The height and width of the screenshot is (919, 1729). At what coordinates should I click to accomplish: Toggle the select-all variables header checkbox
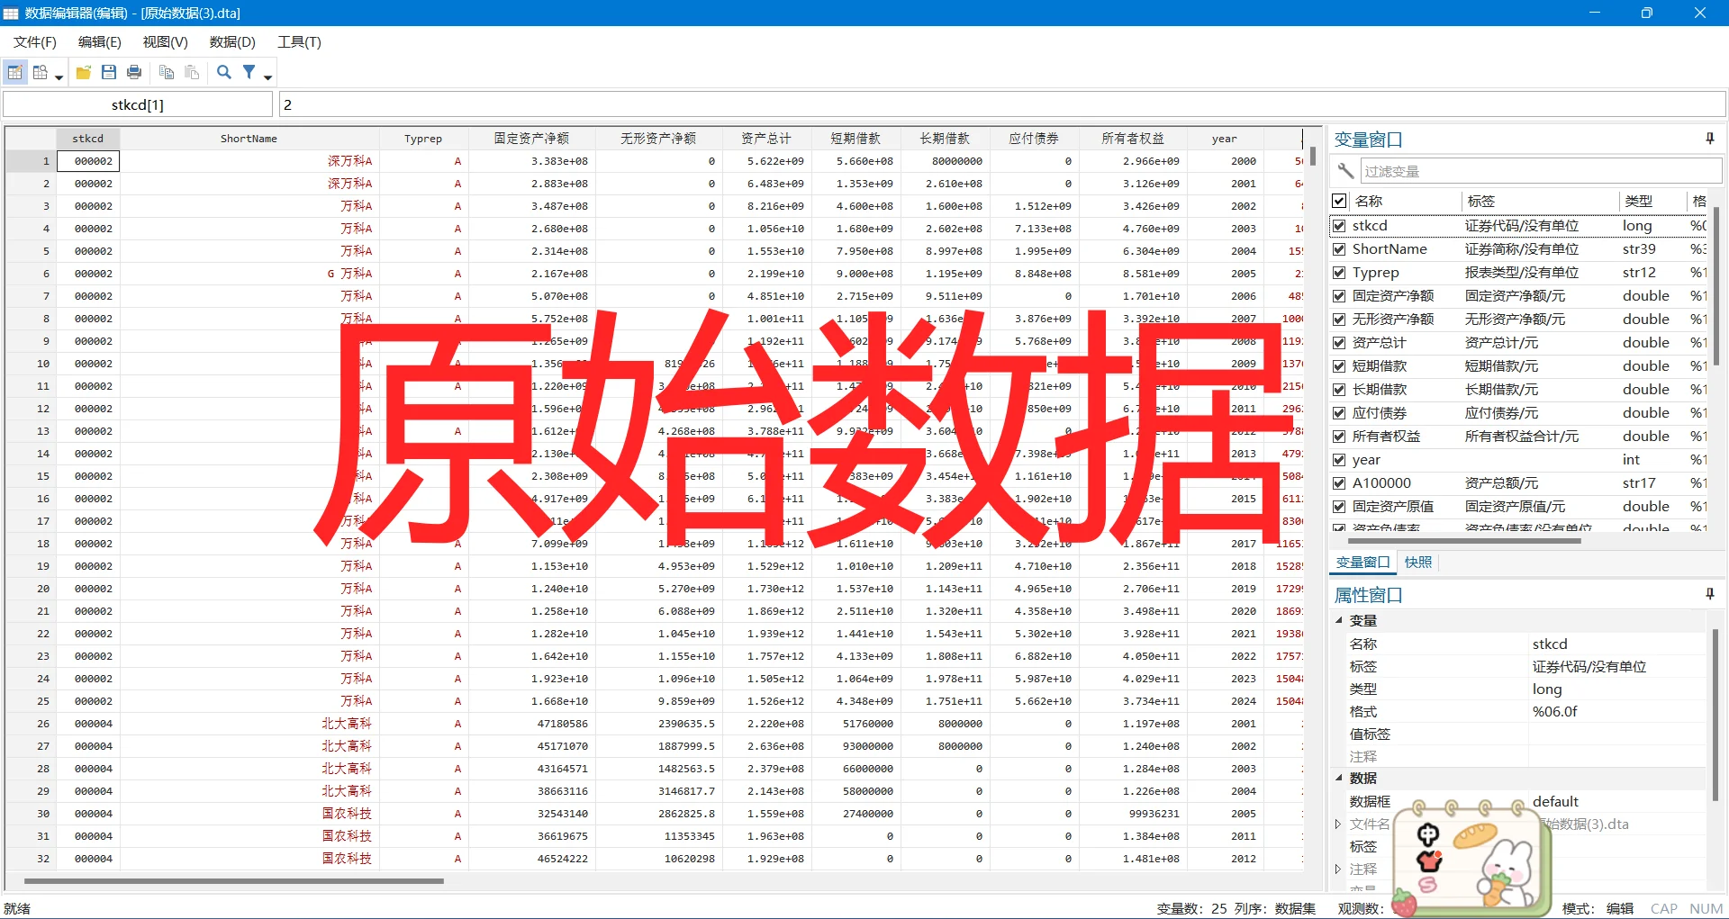1339,201
